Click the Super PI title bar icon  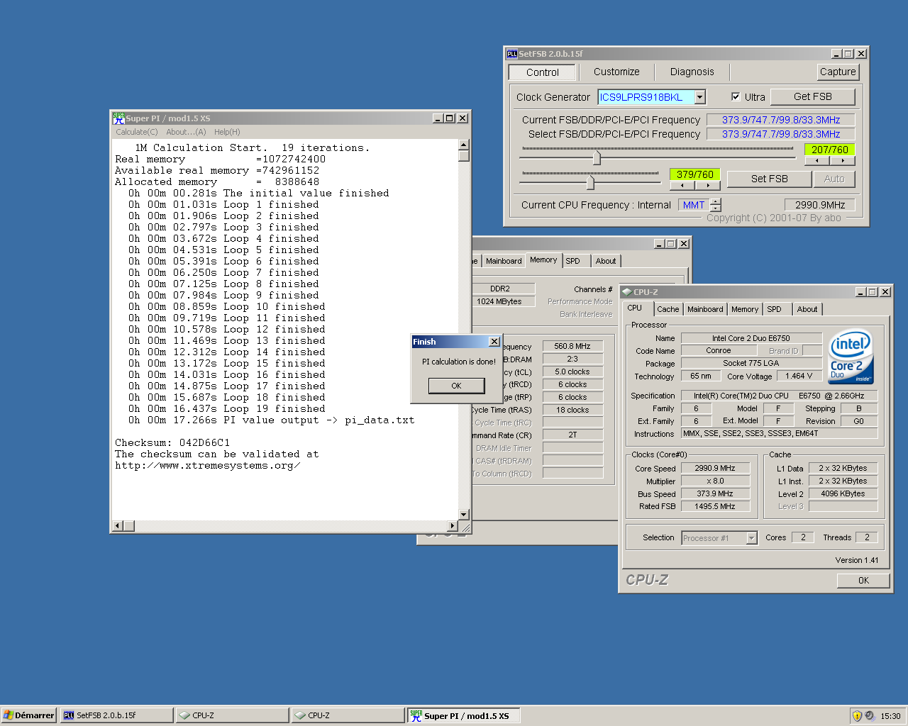pos(118,118)
